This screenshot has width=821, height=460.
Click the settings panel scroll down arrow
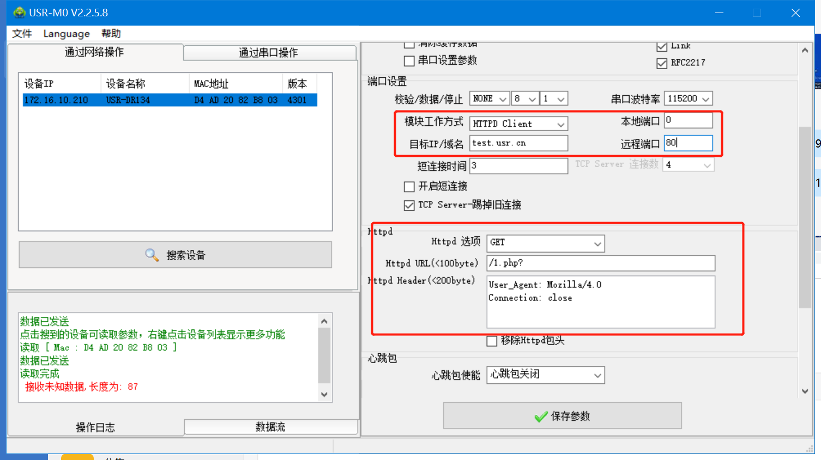[805, 391]
